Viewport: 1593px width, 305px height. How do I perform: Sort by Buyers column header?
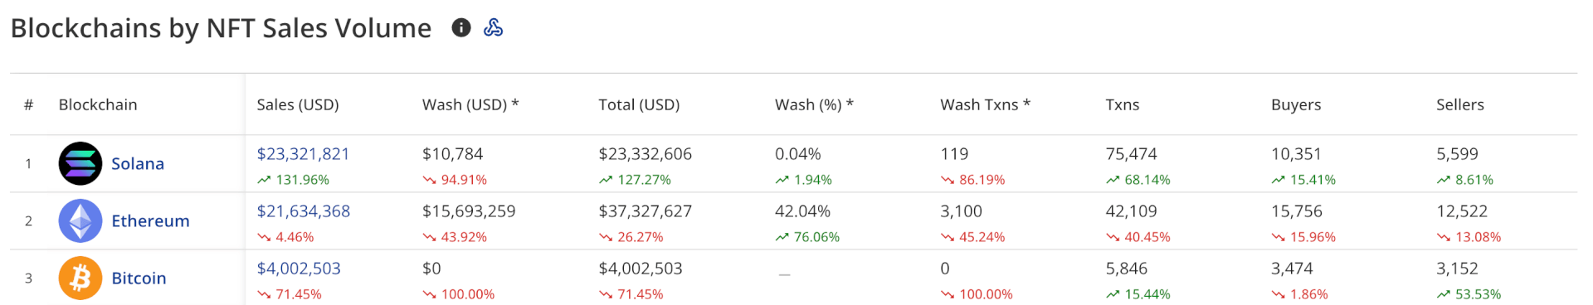(x=1296, y=104)
